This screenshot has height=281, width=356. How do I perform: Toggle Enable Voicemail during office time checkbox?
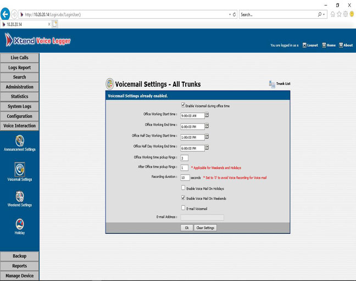click(x=183, y=105)
